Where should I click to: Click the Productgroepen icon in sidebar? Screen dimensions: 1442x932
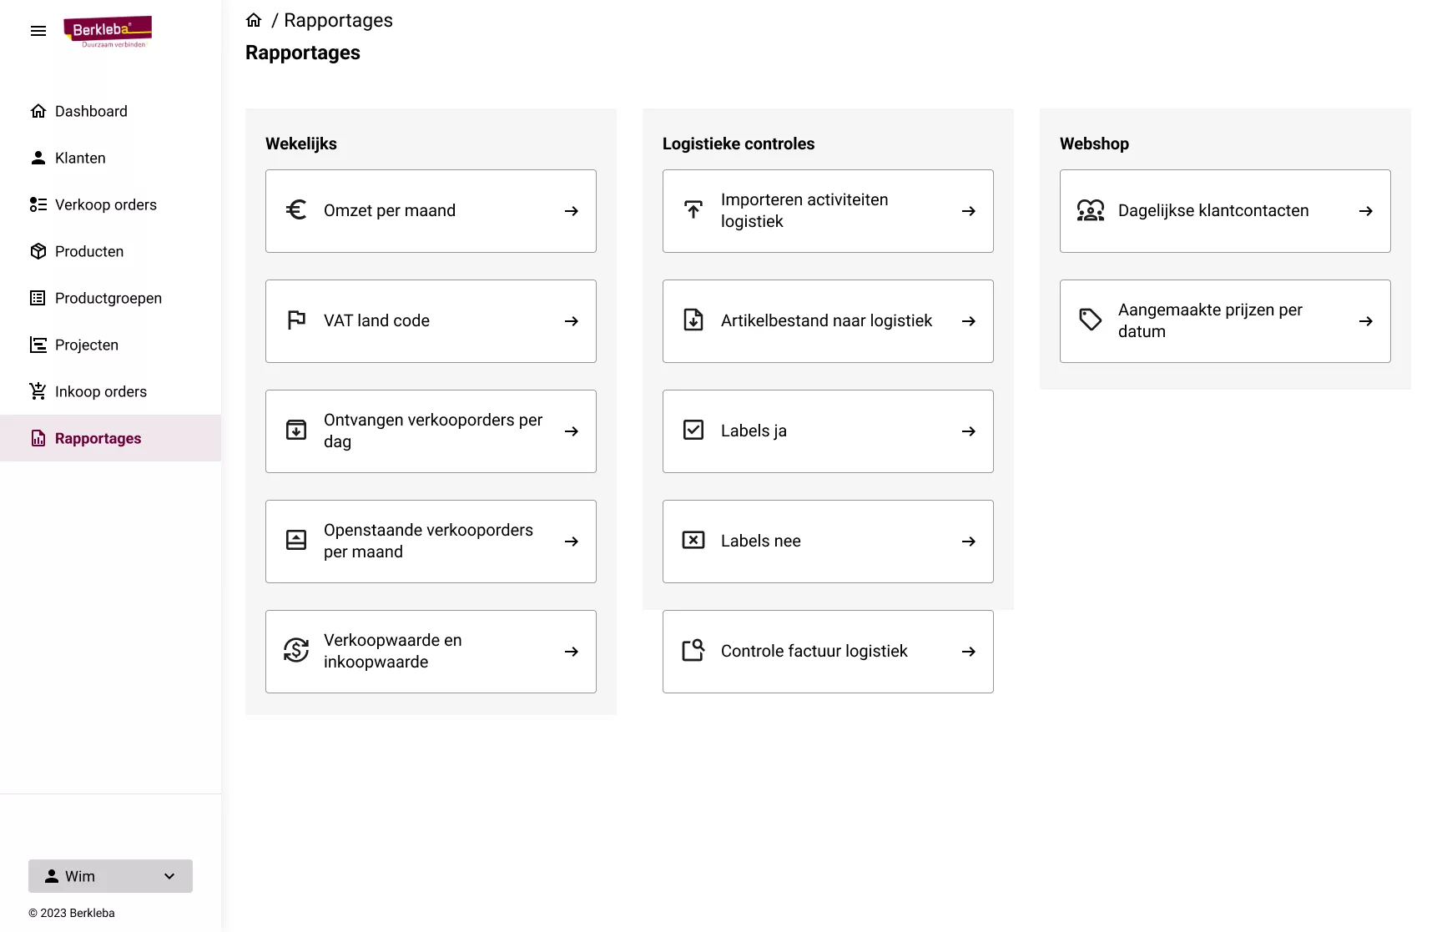pos(38,298)
